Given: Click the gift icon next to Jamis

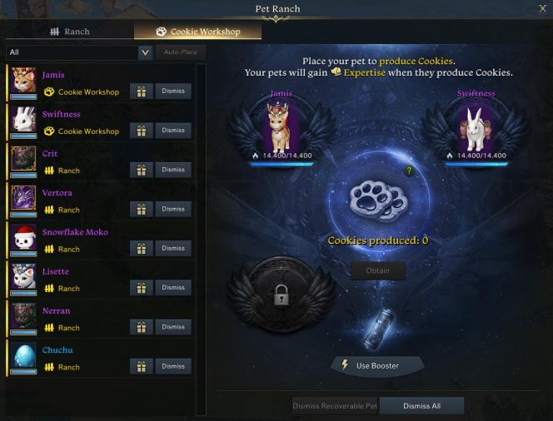Looking at the screenshot, I should coord(142,92).
